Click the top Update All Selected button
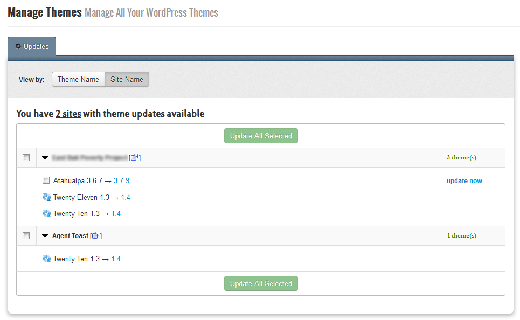Screen dimensions: 520x320 click(x=261, y=136)
